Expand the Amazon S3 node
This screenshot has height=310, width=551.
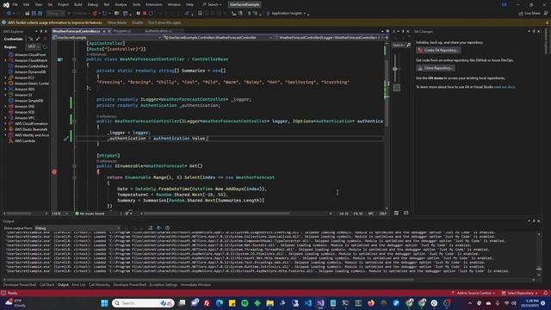tap(5, 95)
